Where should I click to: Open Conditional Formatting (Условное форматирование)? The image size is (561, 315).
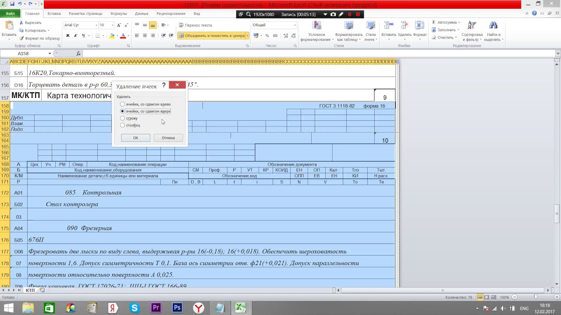click(x=316, y=31)
